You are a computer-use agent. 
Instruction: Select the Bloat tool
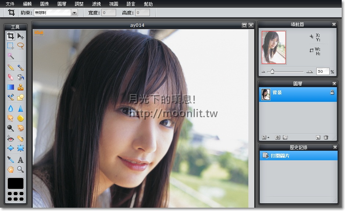pyautogui.click(x=11, y=148)
